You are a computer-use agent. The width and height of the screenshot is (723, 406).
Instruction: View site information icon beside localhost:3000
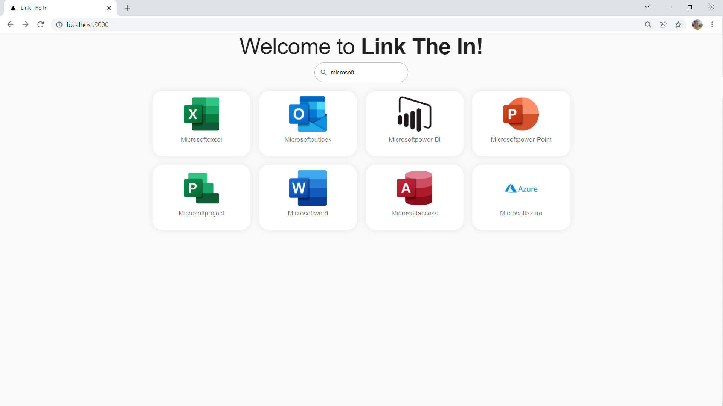[59, 24]
